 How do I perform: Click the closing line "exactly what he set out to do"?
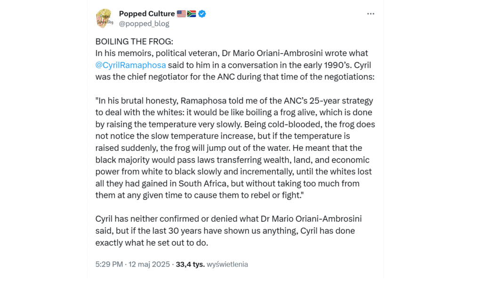[151, 243]
